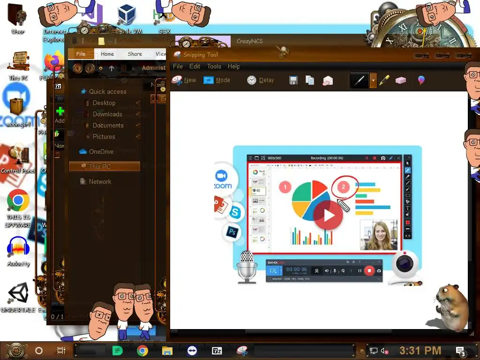Select the pink Eraser tool
The width and height of the screenshot is (480, 360).
pos(400,80)
